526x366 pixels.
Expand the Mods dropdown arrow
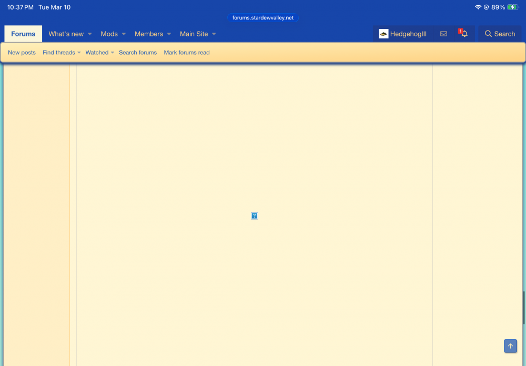(x=124, y=34)
